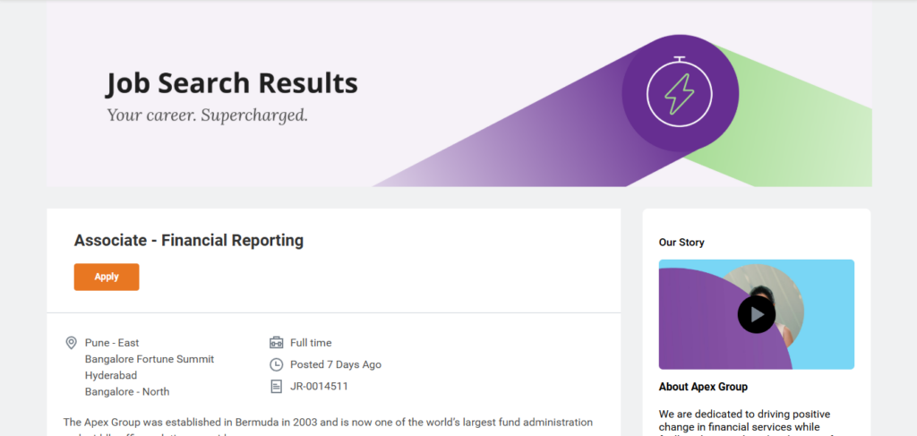Select the Bangalore - North location

pyautogui.click(x=127, y=391)
